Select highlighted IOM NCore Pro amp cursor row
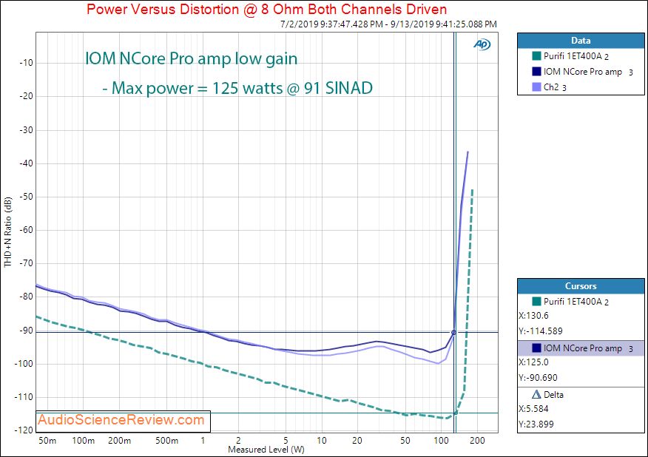The height and width of the screenshot is (457, 648). (581, 348)
